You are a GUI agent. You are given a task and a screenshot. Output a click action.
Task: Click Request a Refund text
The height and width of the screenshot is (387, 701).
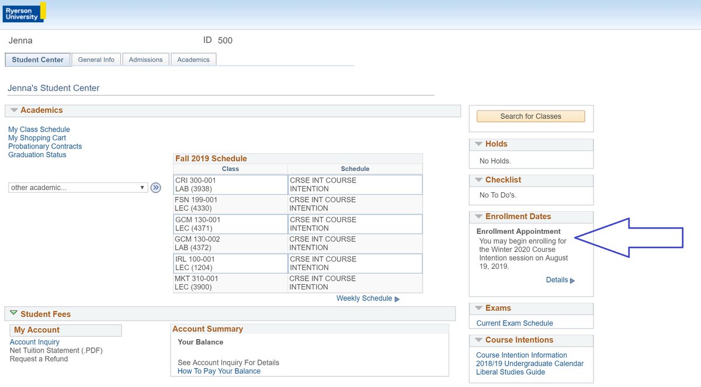(39, 359)
